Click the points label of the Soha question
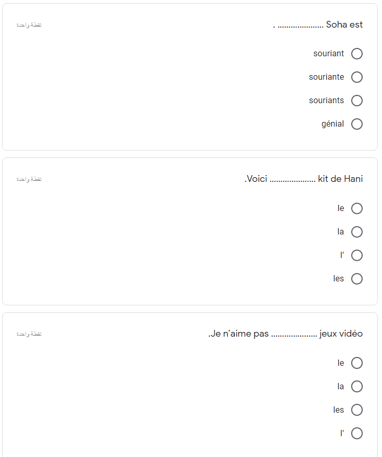The width and height of the screenshot is (382, 457). (x=29, y=25)
